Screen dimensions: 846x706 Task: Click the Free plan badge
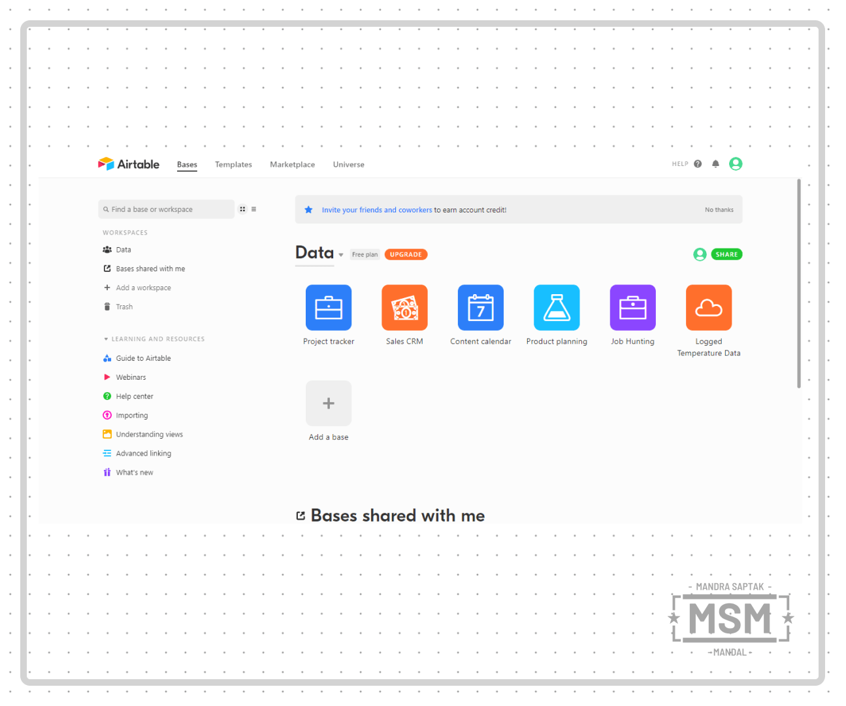coord(365,254)
